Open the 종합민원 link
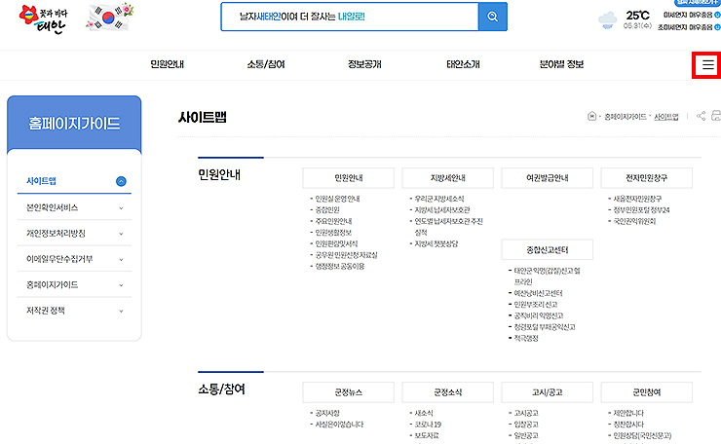 point(327,210)
